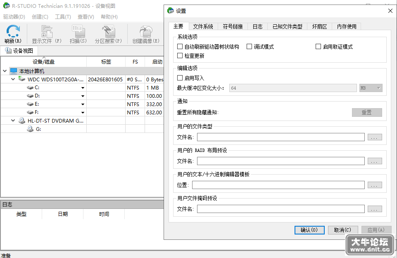This screenshot has height=258, width=397.
Task: Click the Show Files (显示文件) toolbar icon
Action: (x=47, y=31)
